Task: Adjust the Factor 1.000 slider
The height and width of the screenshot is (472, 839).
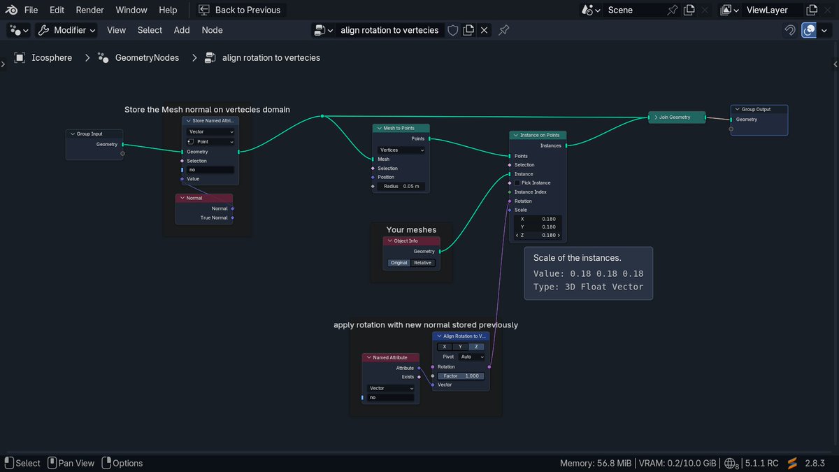Action: click(461, 376)
